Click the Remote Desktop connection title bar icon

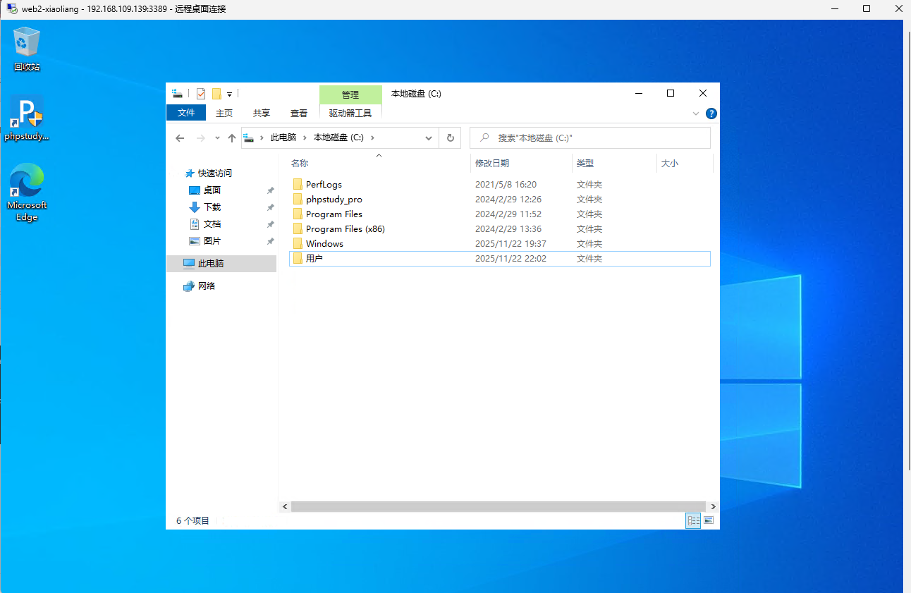point(12,9)
